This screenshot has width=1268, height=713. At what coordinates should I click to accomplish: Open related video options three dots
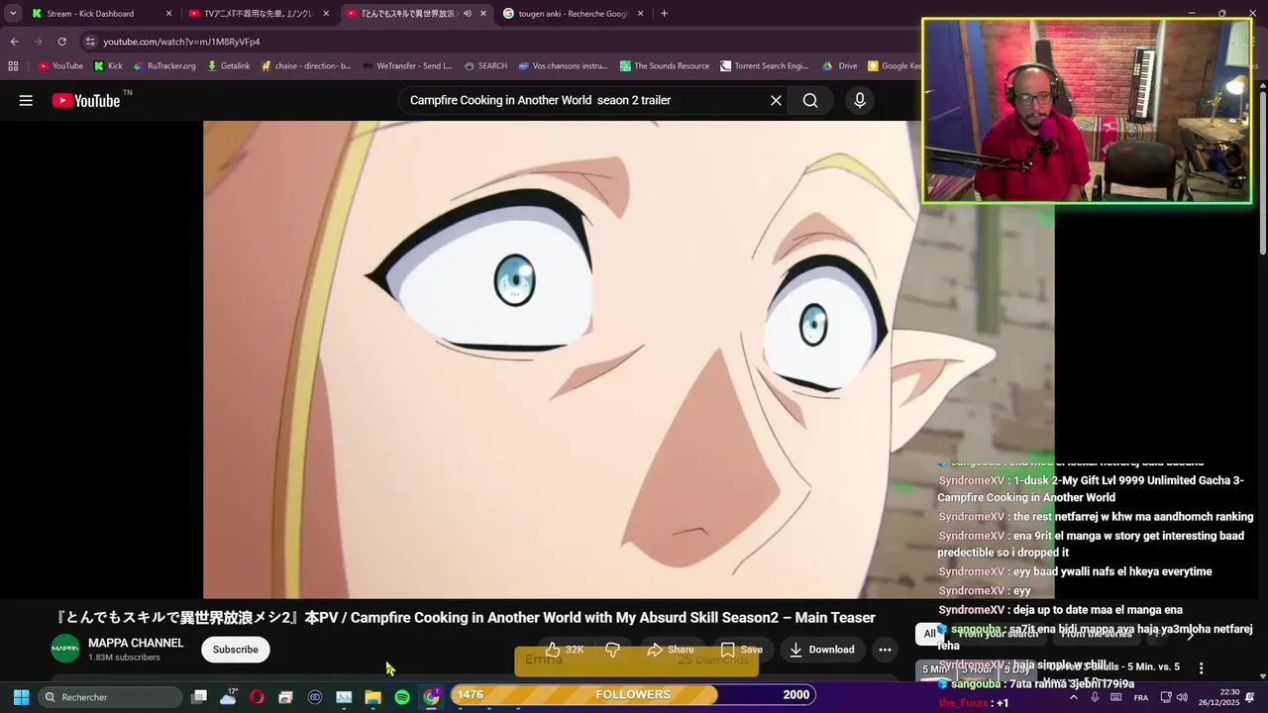tap(1201, 668)
